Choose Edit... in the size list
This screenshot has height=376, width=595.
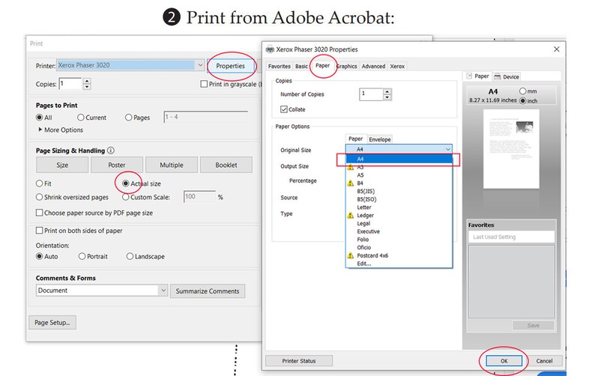[x=399, y=264]
